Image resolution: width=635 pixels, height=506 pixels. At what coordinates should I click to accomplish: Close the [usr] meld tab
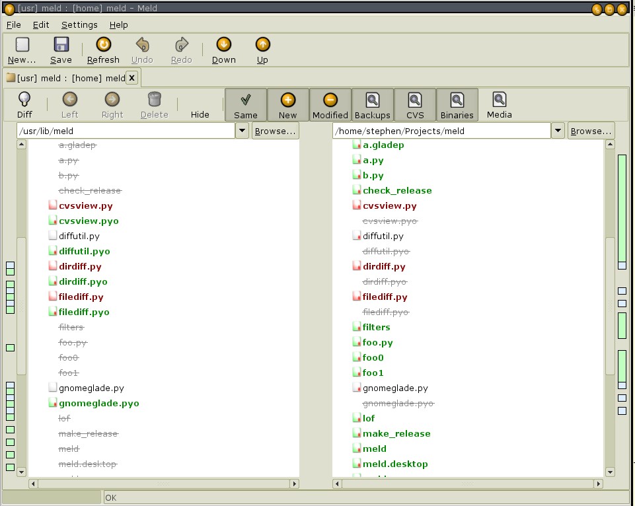coord(131,78)
